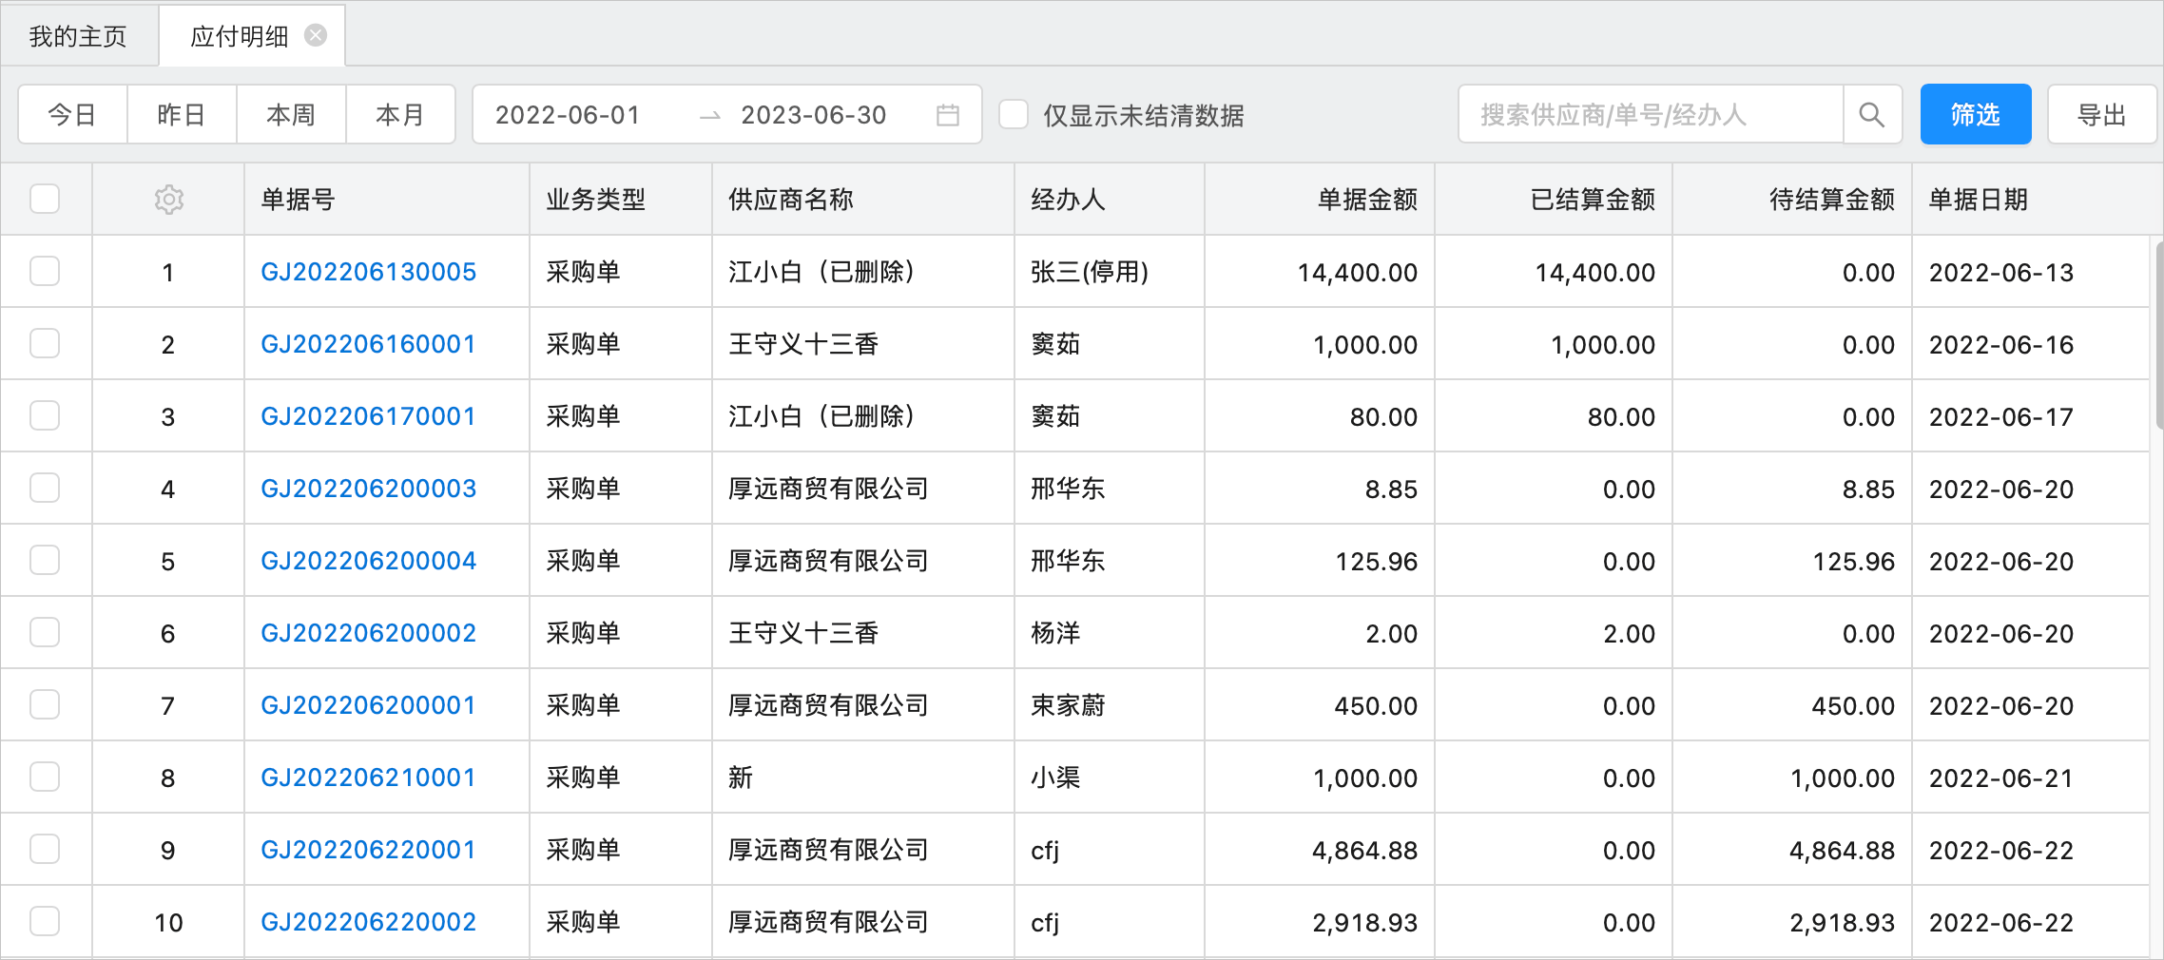The image size is (2164, 960).
Task: Click the end date 2023-06-30 field
Action: coord(813,115)
